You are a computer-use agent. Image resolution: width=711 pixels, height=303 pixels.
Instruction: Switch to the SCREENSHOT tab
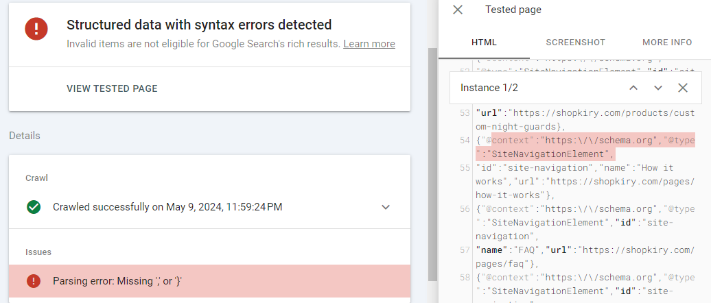[x=575, y=43]
